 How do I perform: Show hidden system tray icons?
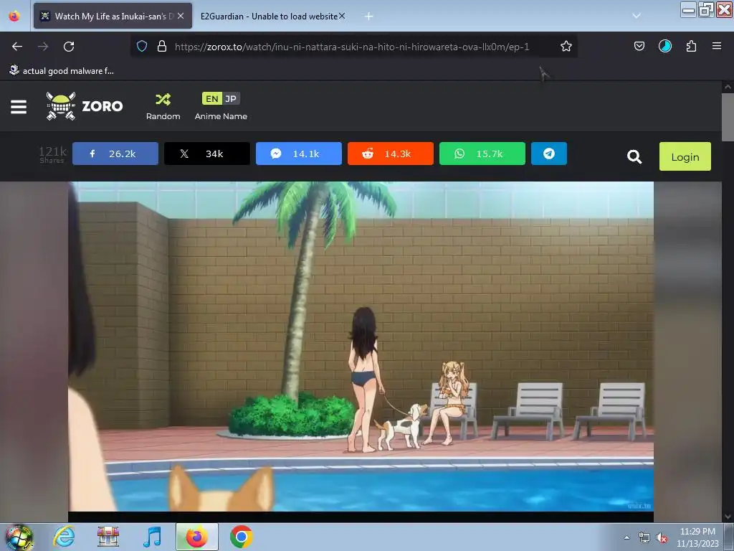click(x=626, y=537)
